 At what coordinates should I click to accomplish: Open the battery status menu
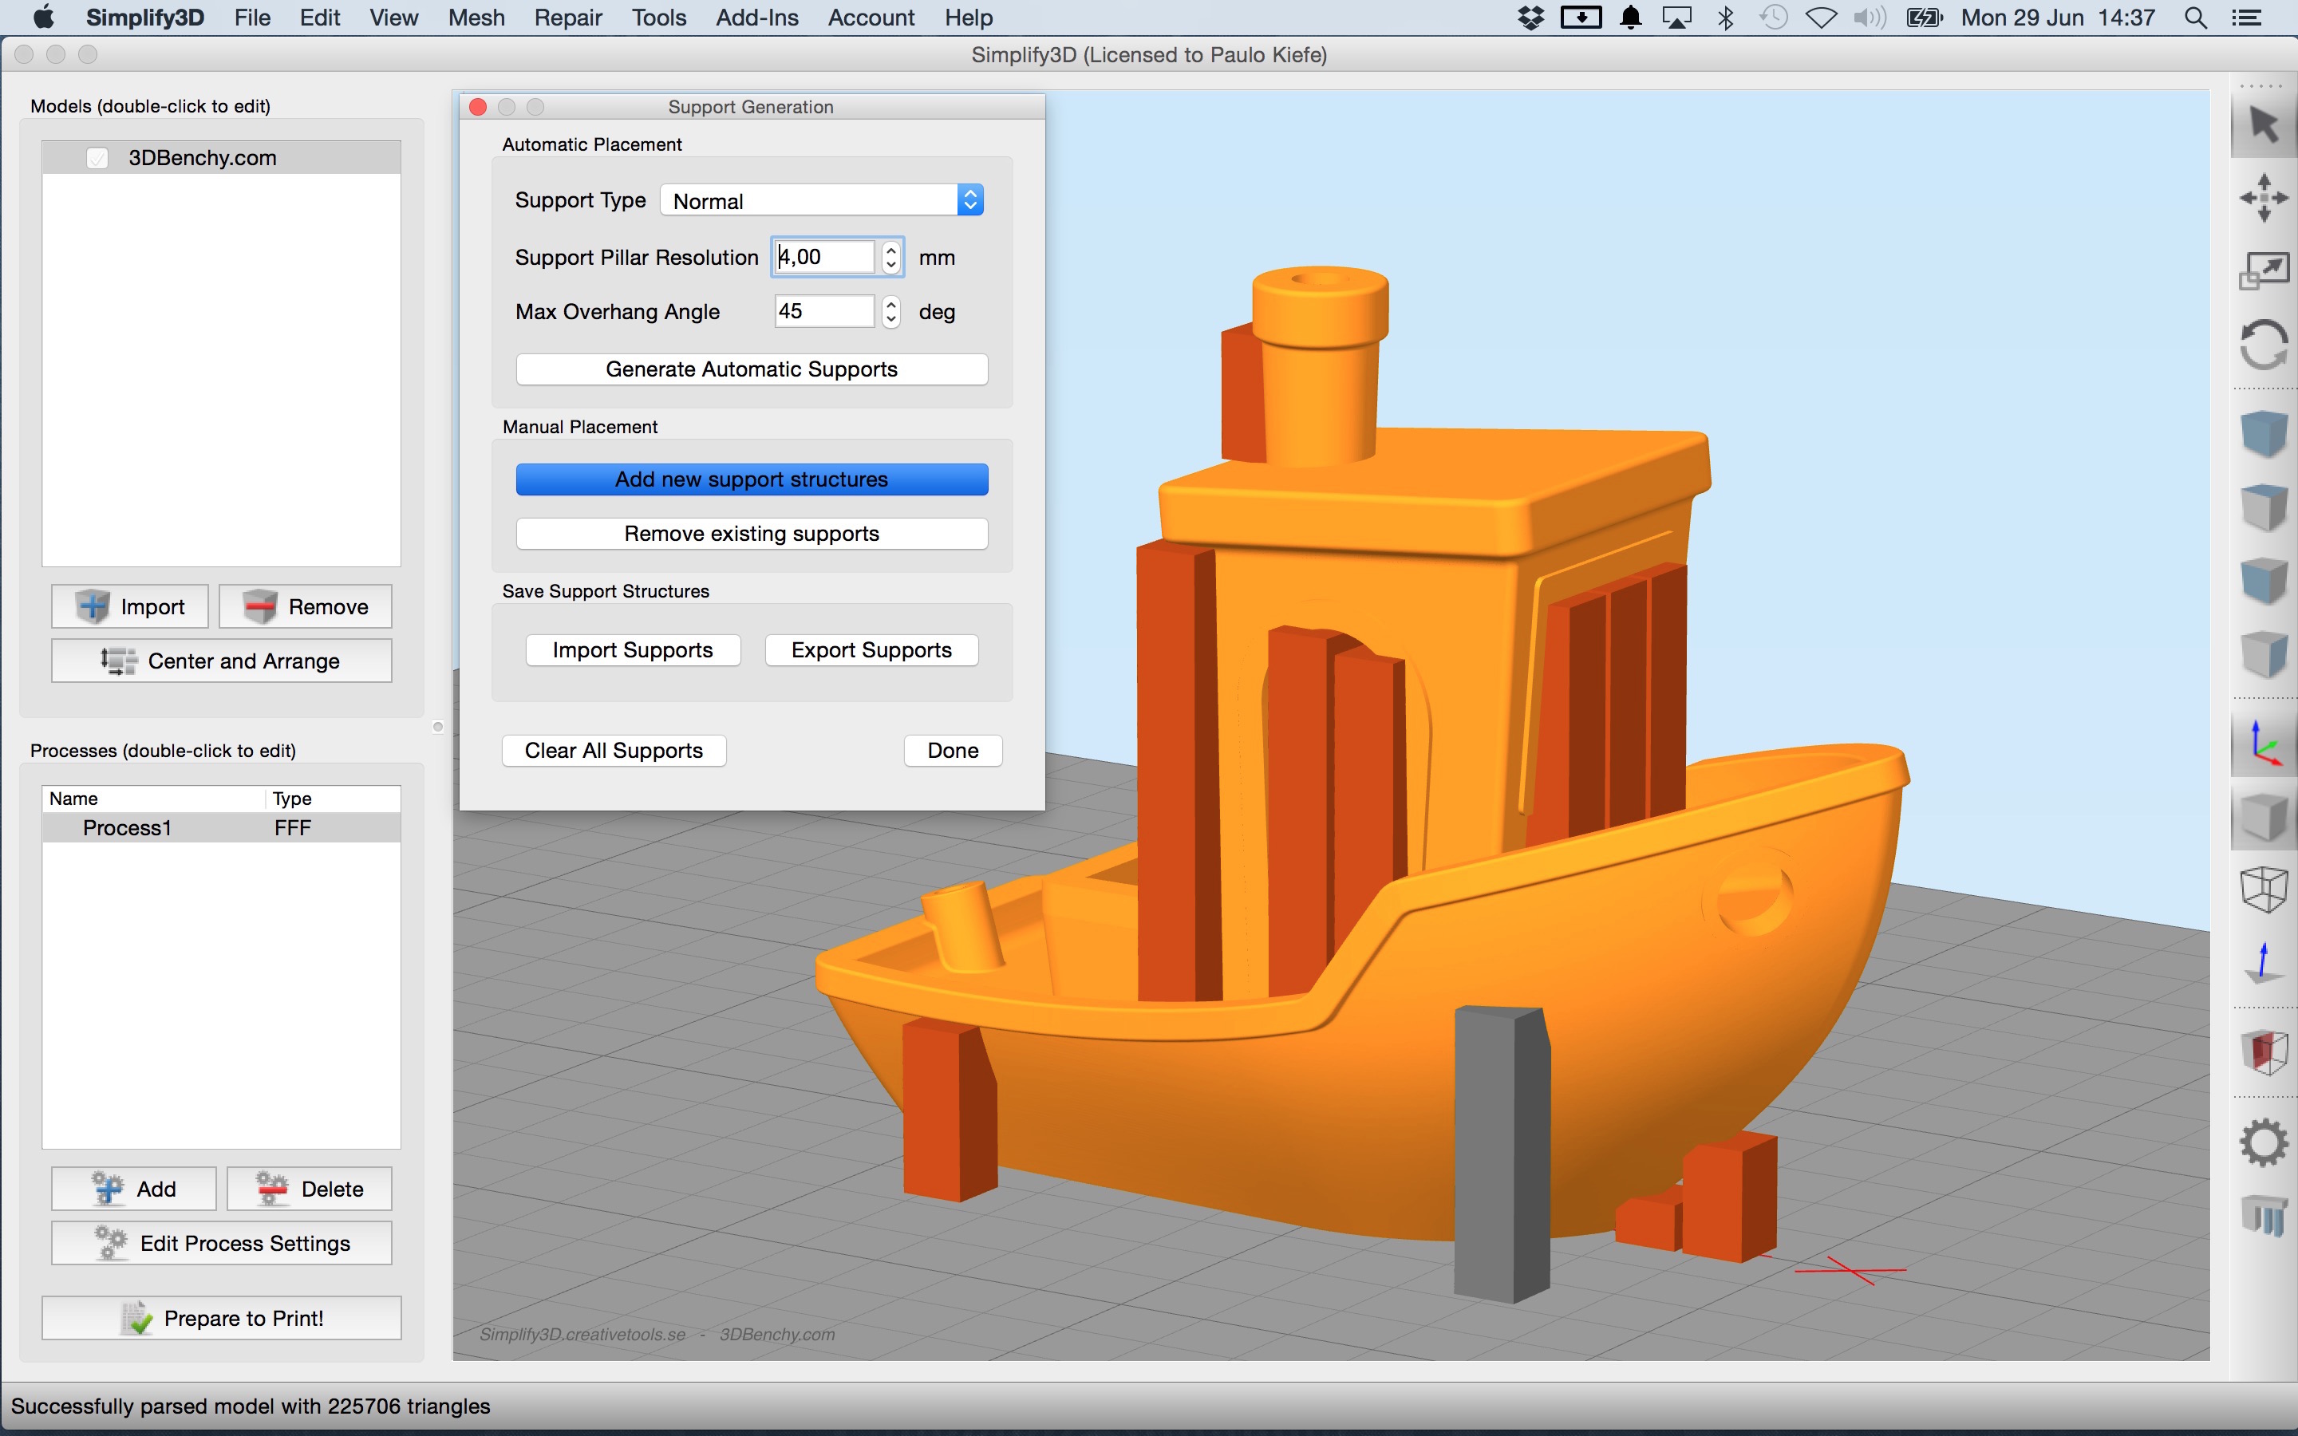point(1925,17)
